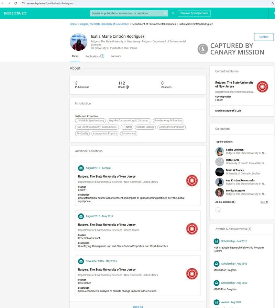Click the ResearchGate logo

pos(15,13)
